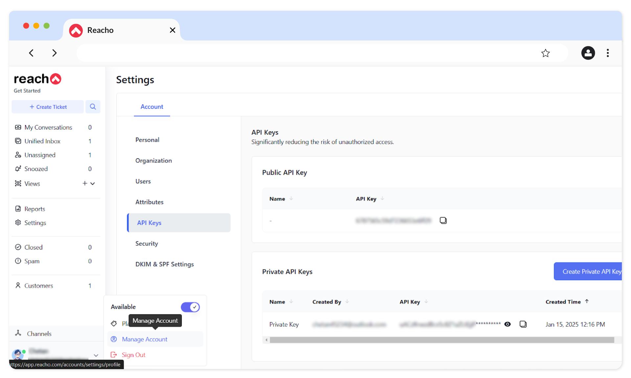631x378 pixels.
Task: Click plus icon to add a view
Action: coord(85,184)
